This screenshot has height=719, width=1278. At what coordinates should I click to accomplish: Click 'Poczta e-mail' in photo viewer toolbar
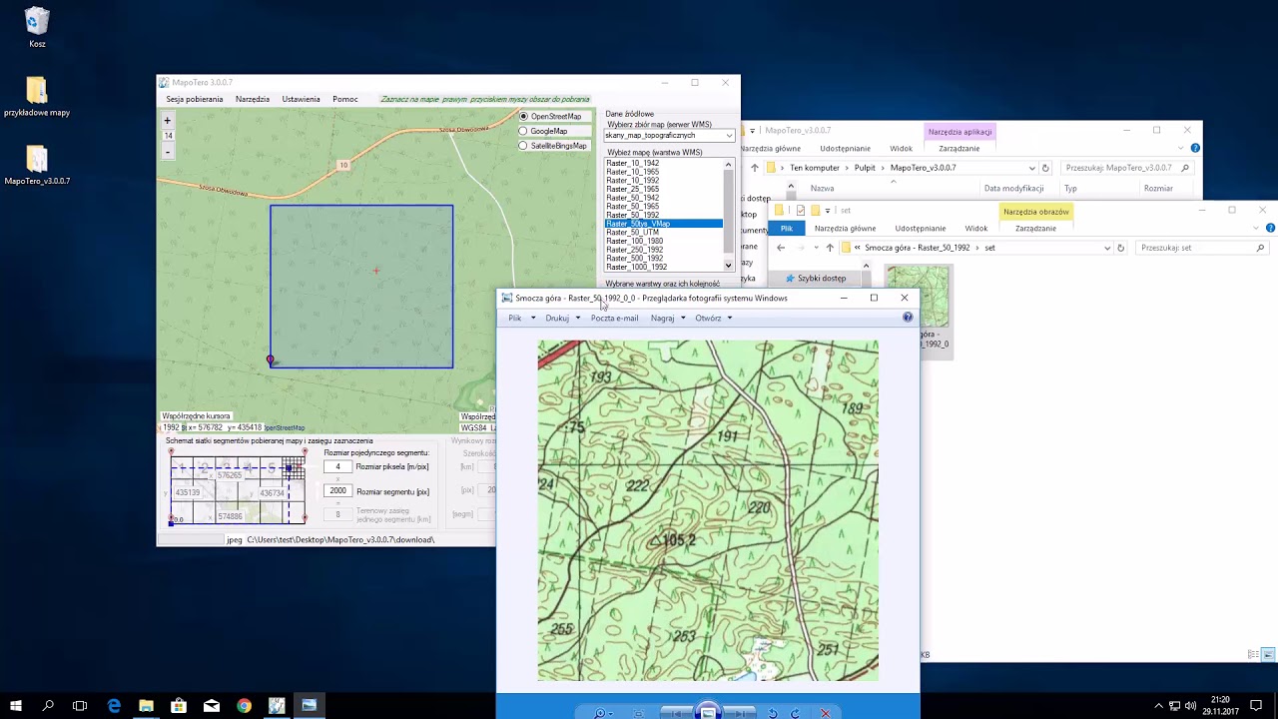click(614, 318)
